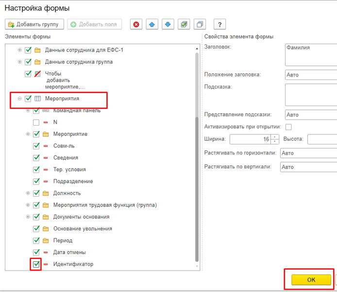Screen dimensions: 337x292
Task: Click red field icon of N
Action: coord(46,122)
